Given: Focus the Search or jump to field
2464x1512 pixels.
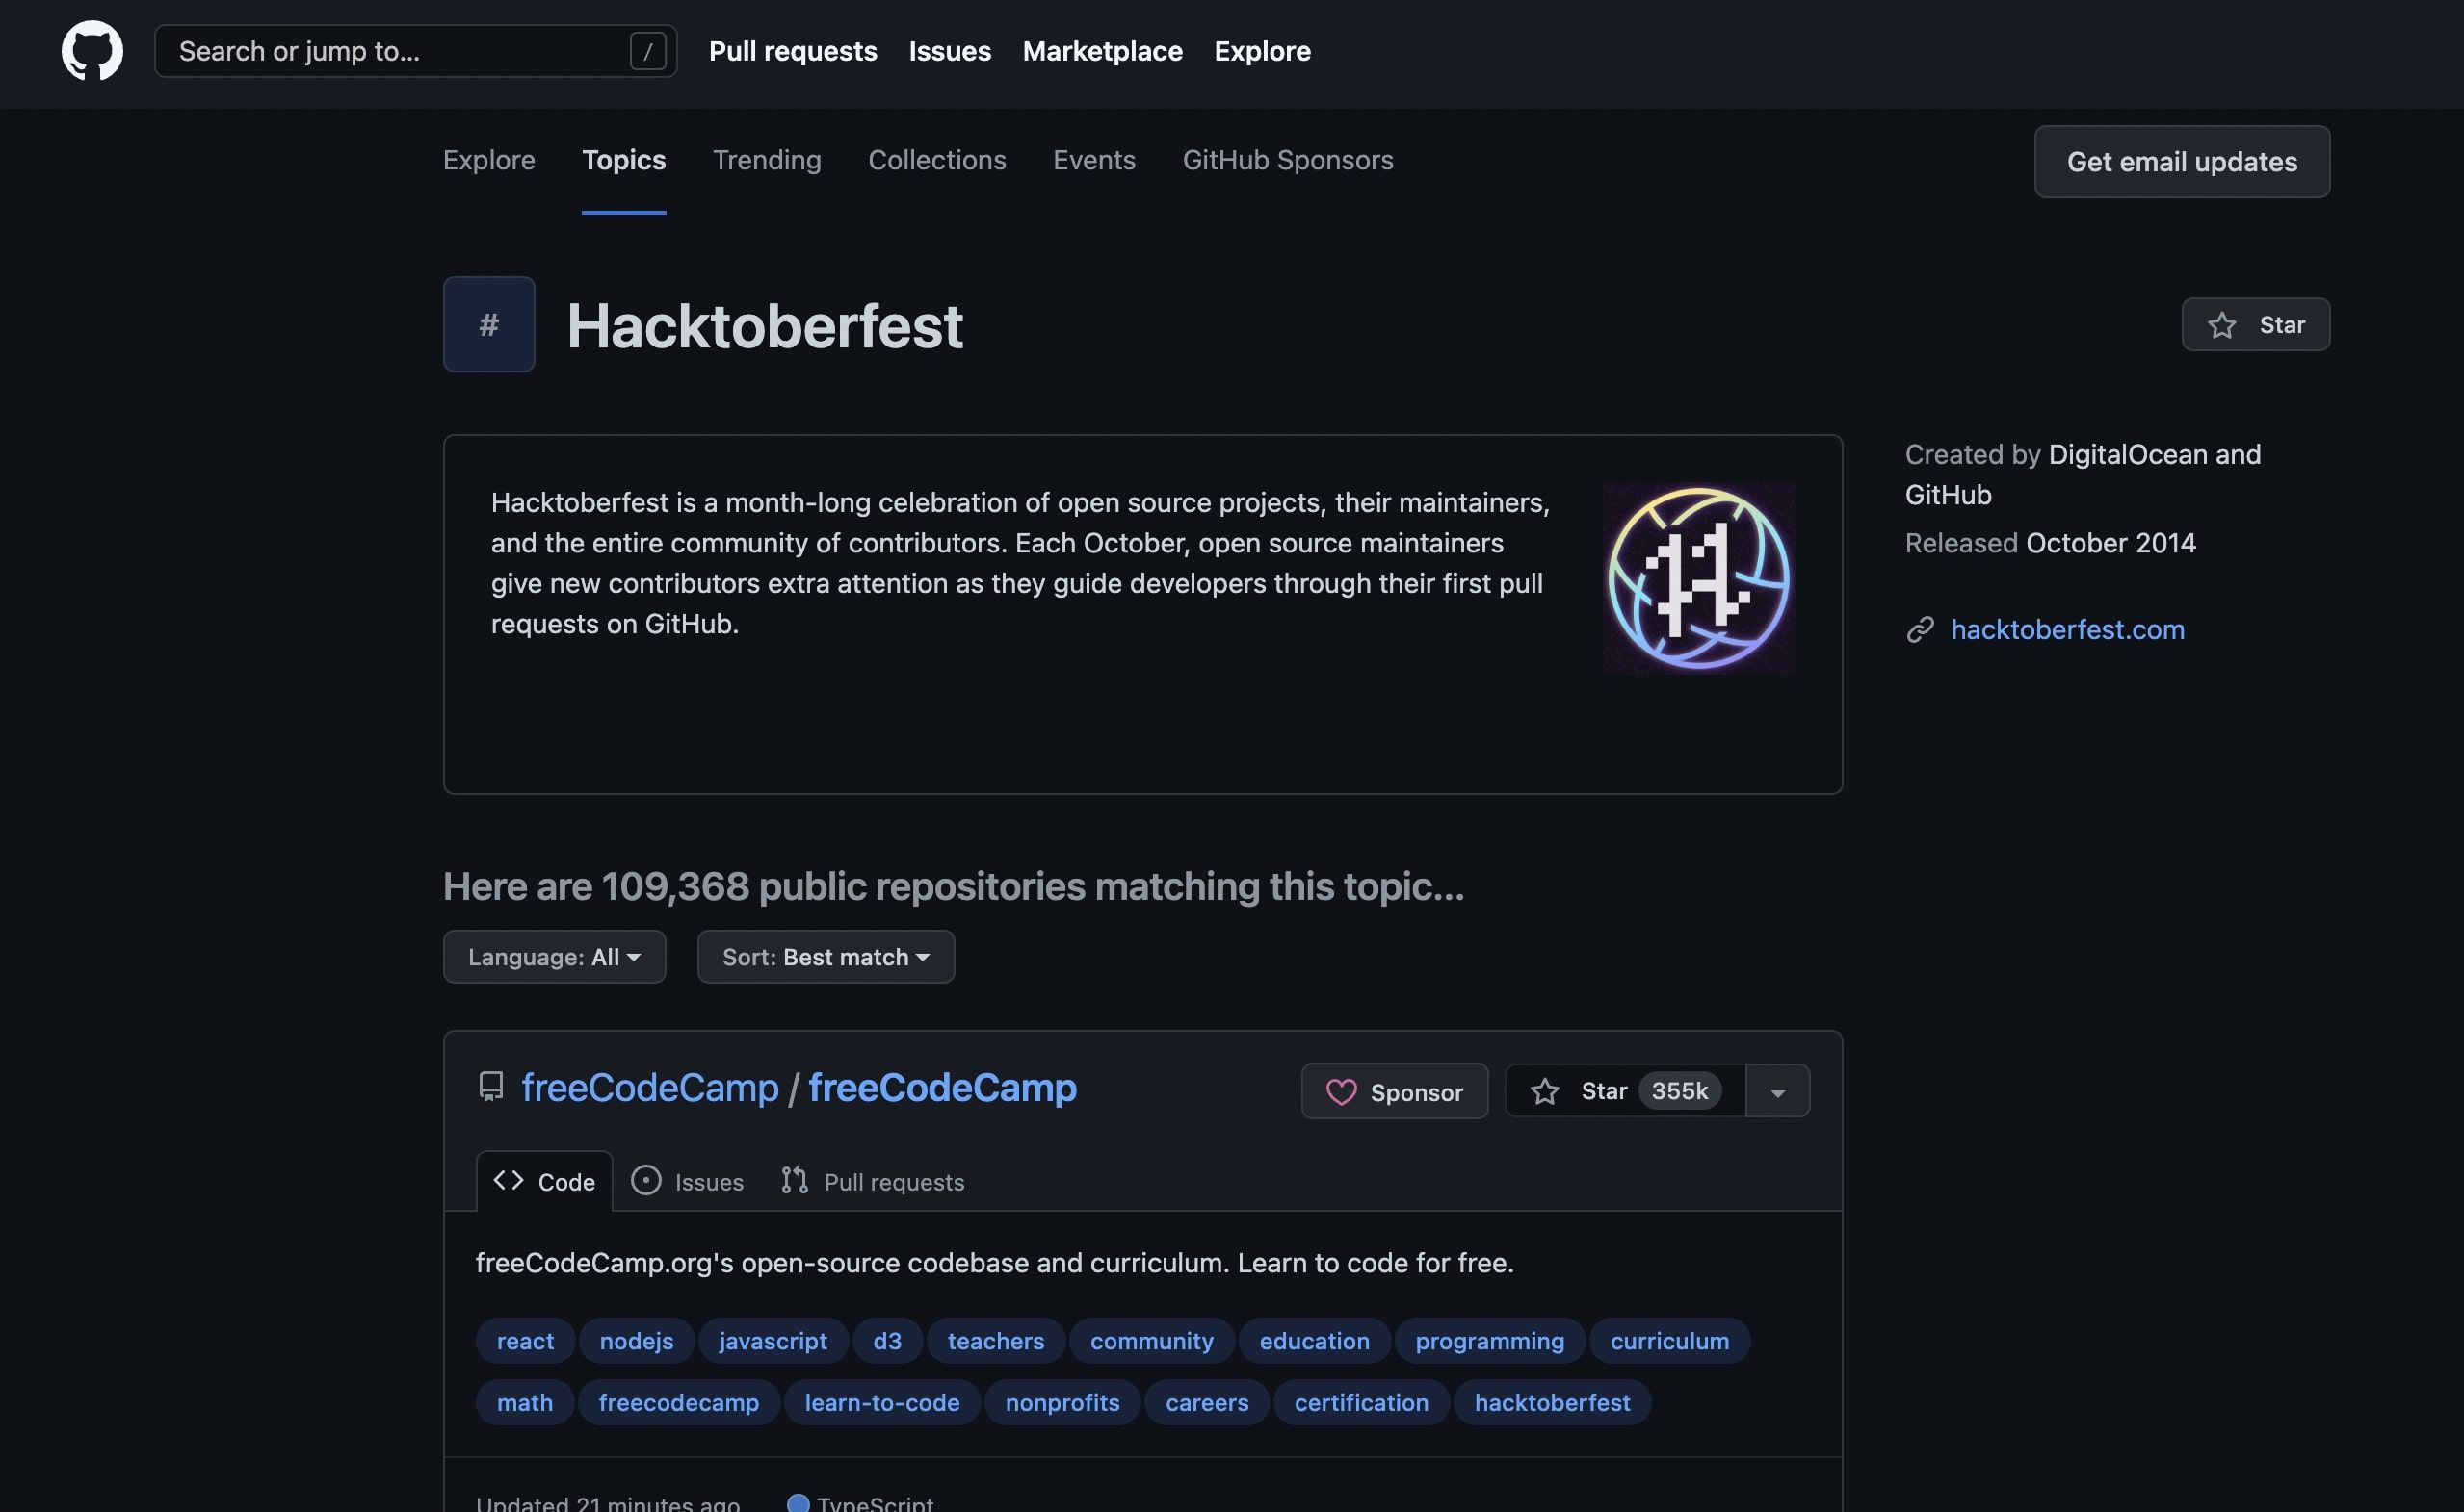Looking at the screenshot, I should pos(415,51).
